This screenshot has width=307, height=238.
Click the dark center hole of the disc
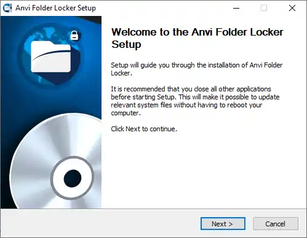[73, 178]
